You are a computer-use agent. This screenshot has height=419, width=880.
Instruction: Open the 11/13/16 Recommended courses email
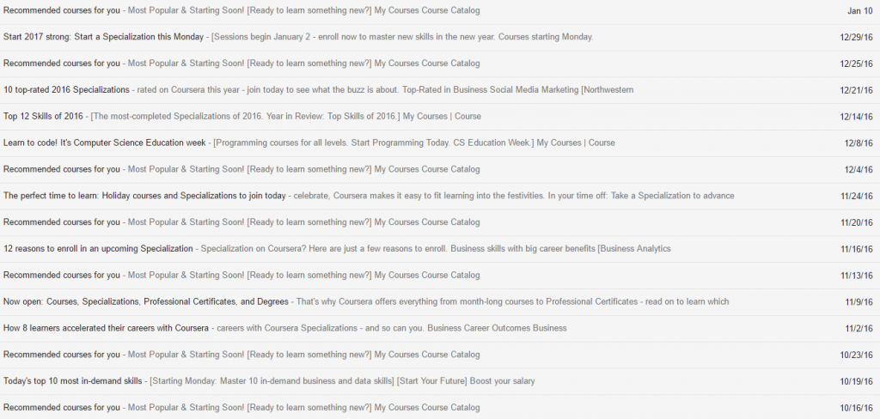(440, 276)
